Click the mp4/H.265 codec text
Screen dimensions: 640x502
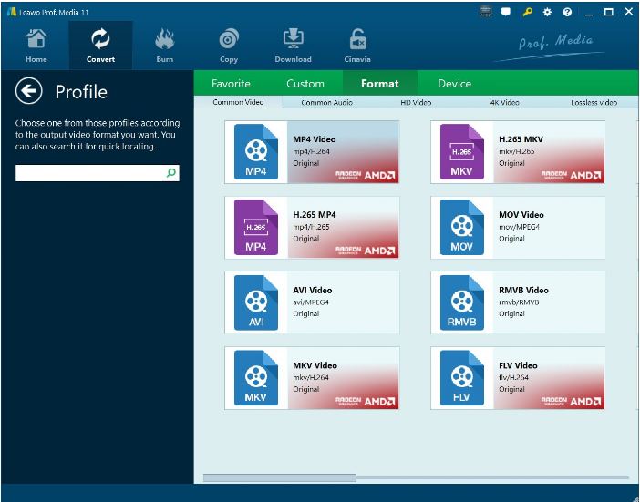coord(311,227)
